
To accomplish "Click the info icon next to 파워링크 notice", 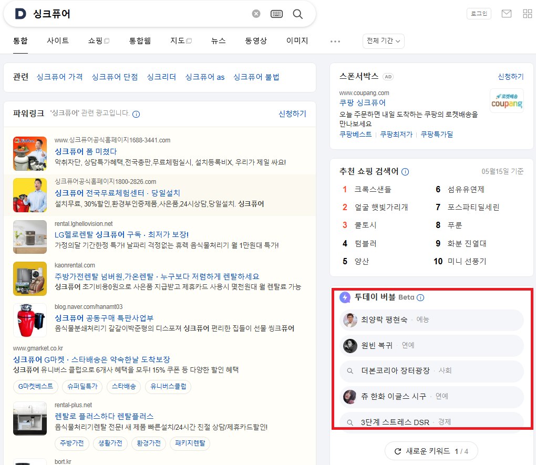I will coord(136,114).
